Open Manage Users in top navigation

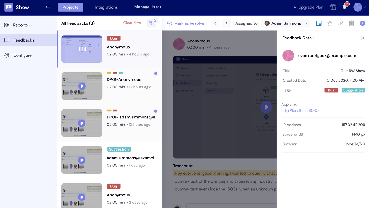148,7
